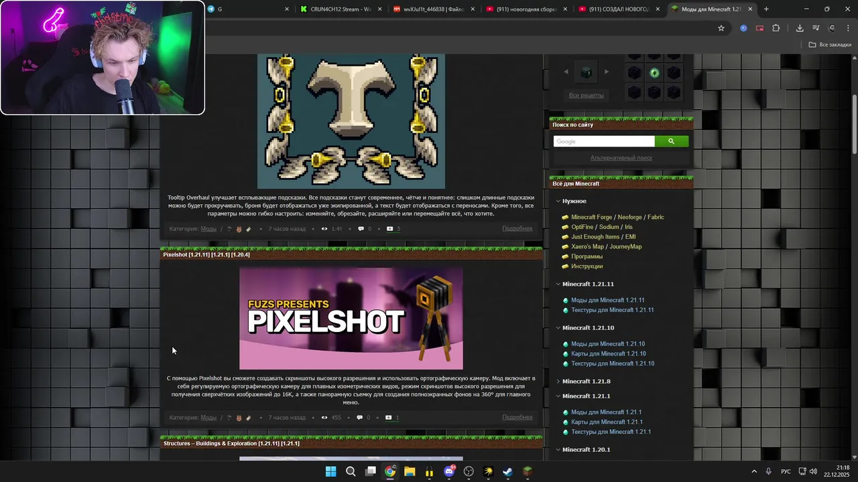
Task: Click the views eye icon under Tooltip Overhaul post
Action: pos(324,229)
